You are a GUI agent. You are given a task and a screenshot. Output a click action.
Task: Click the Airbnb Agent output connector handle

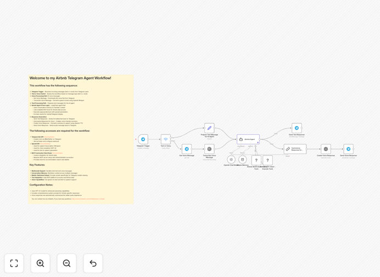pyautogui.click(x=260, y=139)
